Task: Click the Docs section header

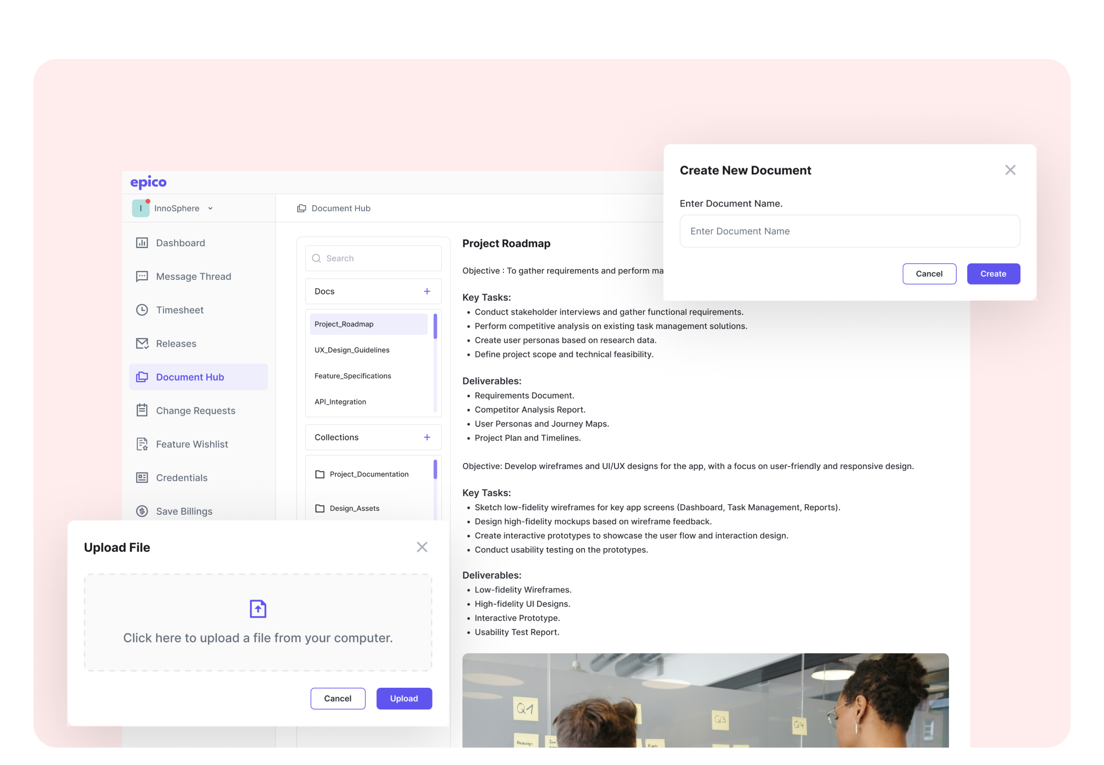Action: 373,292
